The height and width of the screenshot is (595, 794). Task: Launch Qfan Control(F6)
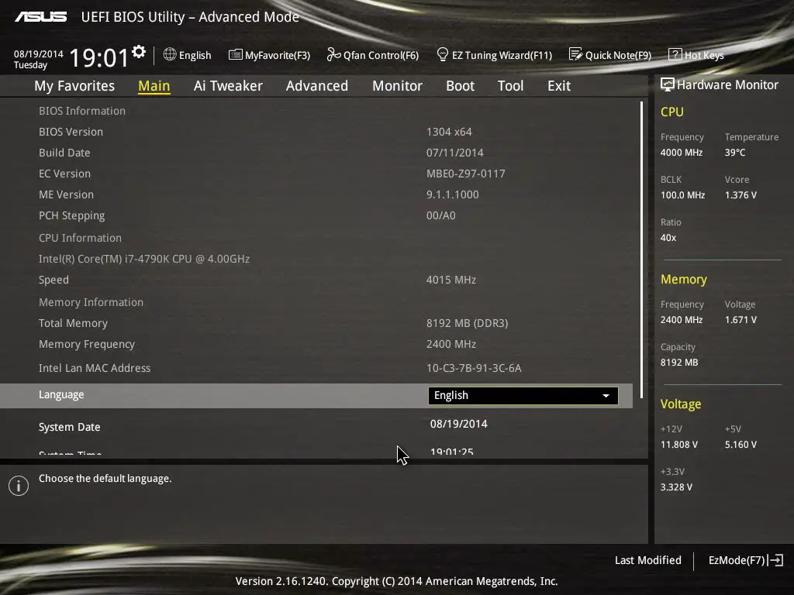tap(373, 55)
